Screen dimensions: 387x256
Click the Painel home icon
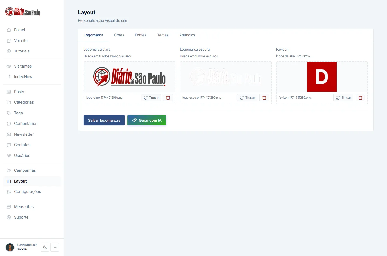coord(9,30)
